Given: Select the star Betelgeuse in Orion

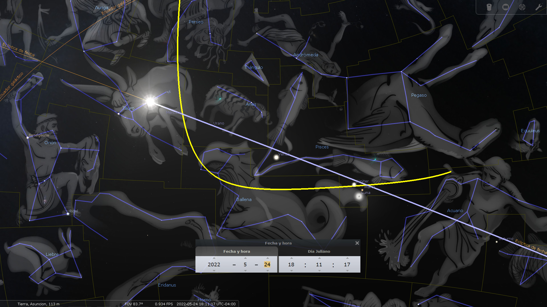Looking at the screenshot, I should click(x=28, y=138).
